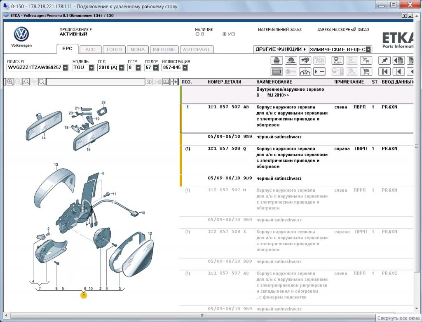Click the scrollbar down arrow of parts list
Image resolution: width=422 pixels, height=322 pixels.
tap(417, 308)
